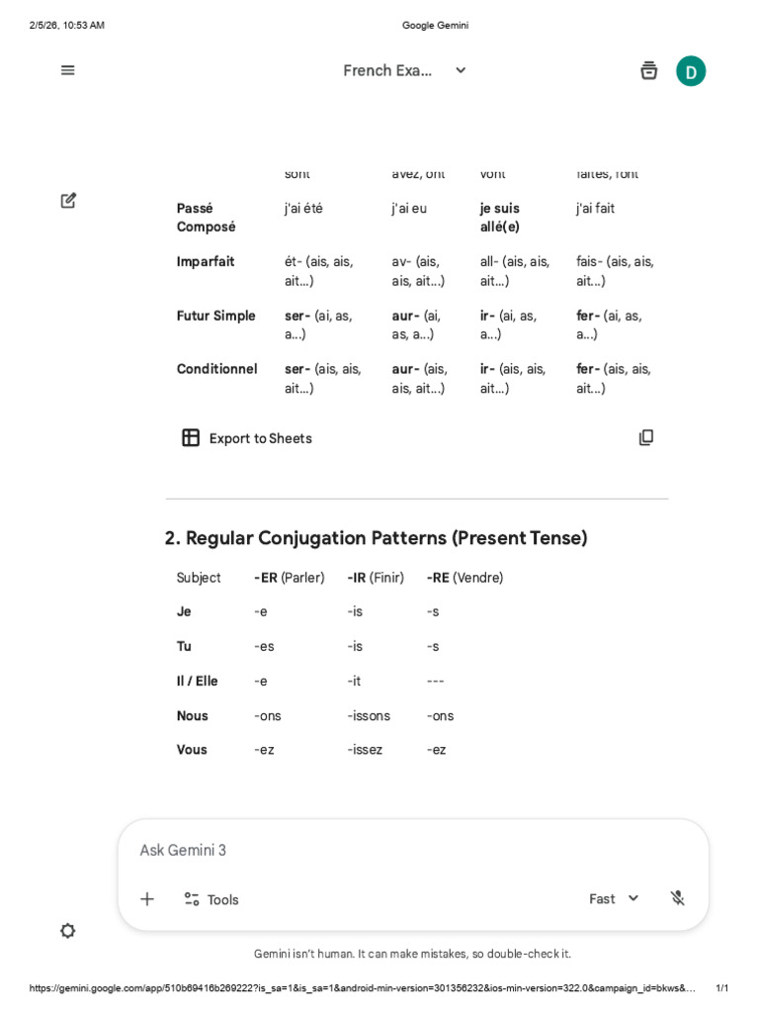Open the Fast model selector dropdown

point(614,898)
